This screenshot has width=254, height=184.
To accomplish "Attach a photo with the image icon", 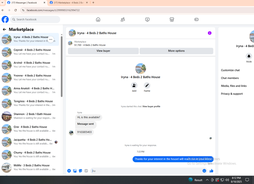I will (75, 171).
